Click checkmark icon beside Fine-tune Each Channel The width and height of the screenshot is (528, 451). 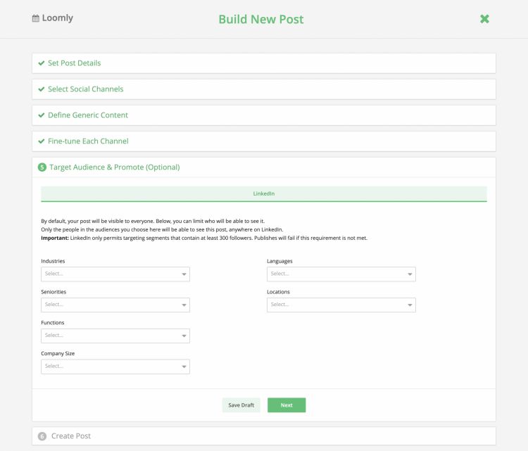(x=42, y=141)
